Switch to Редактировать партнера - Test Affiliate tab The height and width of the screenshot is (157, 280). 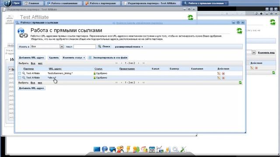tap(150, 3)
